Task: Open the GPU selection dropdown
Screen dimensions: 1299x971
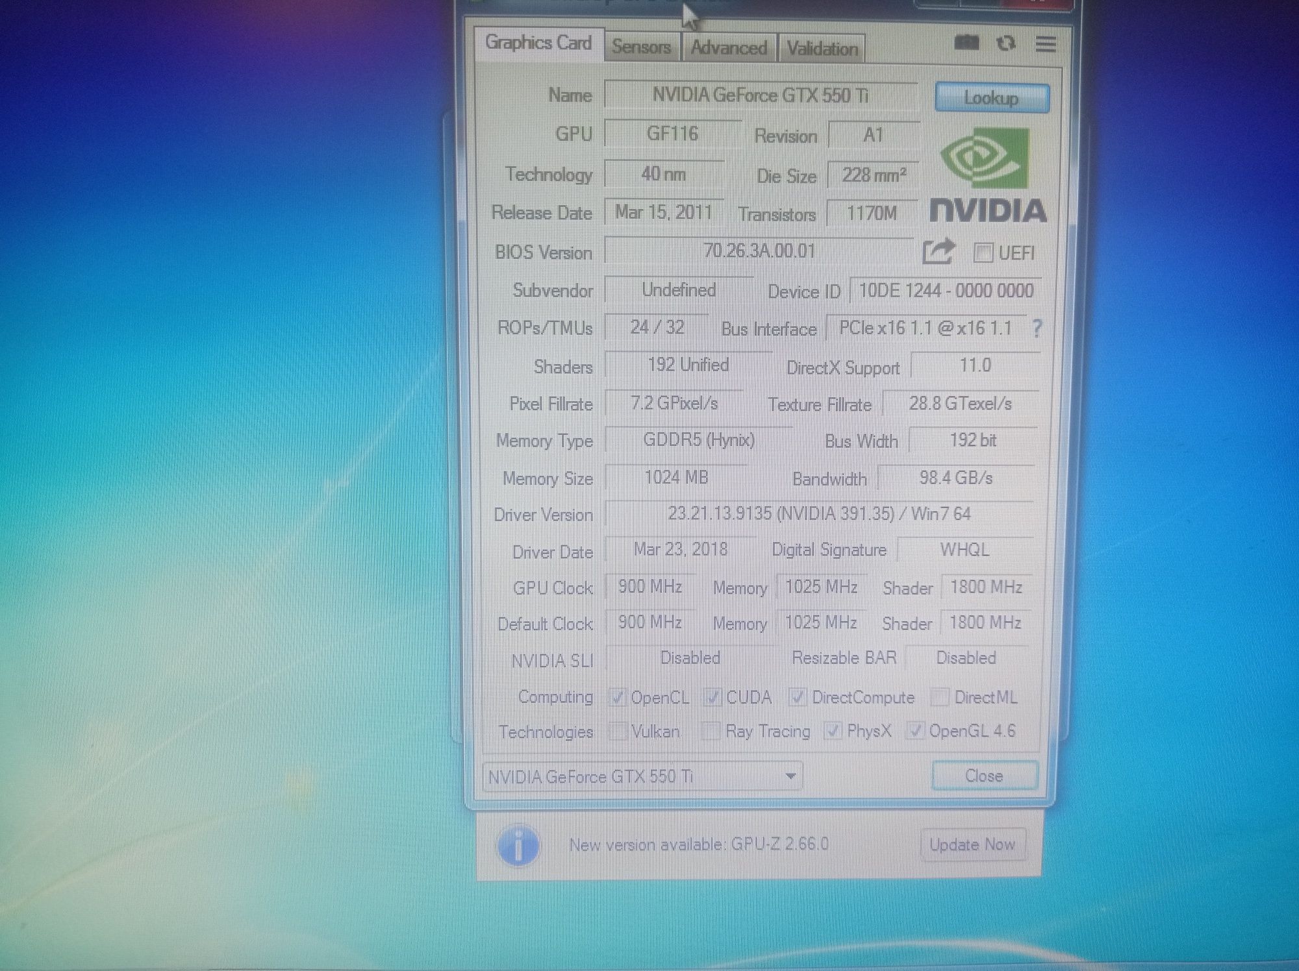Action: [x=642, y=776]
